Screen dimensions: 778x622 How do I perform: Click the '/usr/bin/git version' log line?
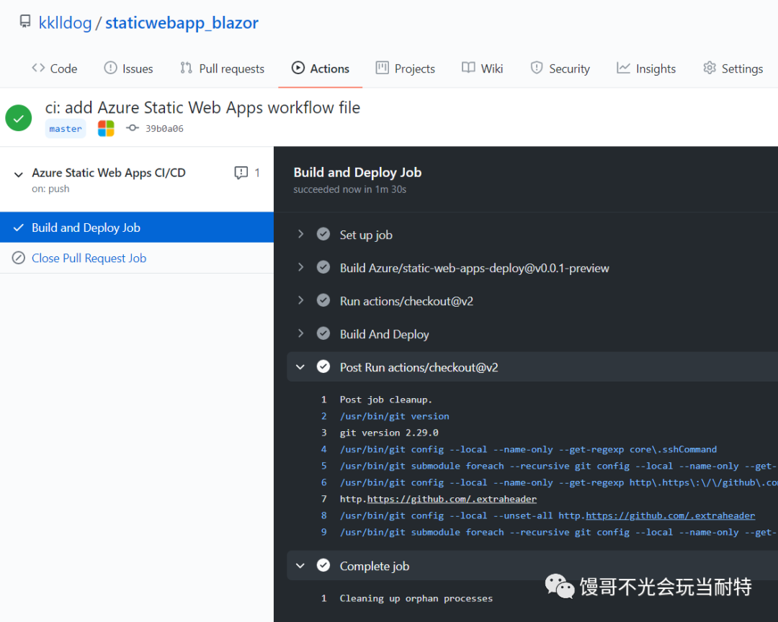coord(395,416)
